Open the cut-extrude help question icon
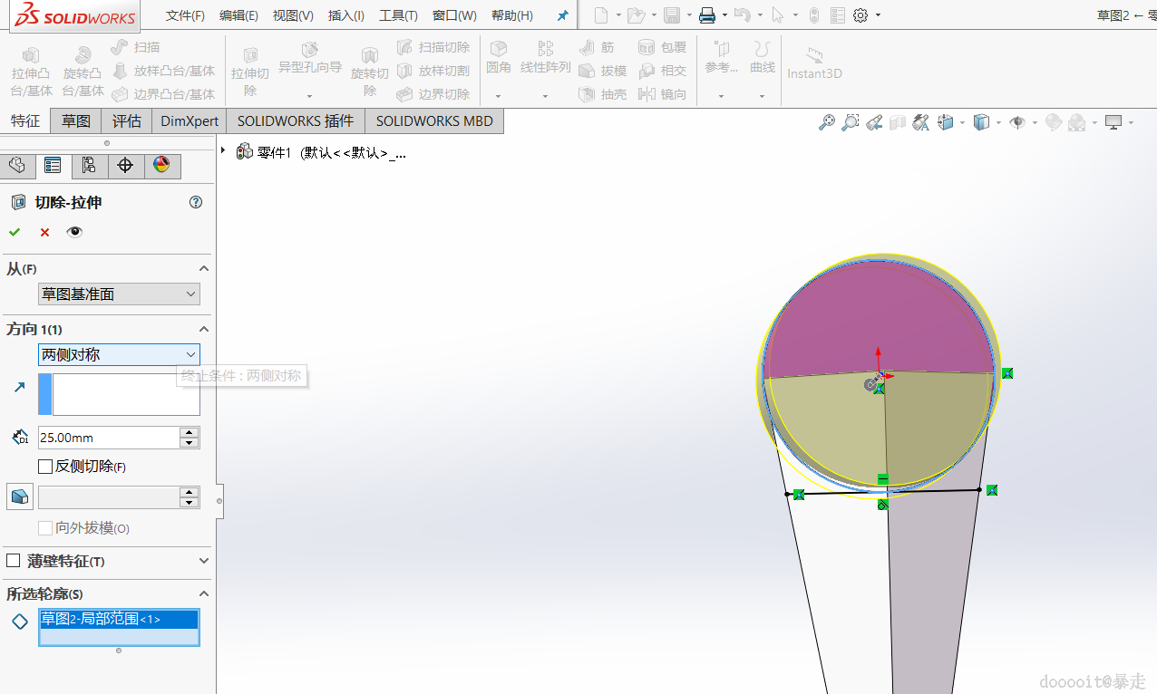 click(x=196, y=202)
